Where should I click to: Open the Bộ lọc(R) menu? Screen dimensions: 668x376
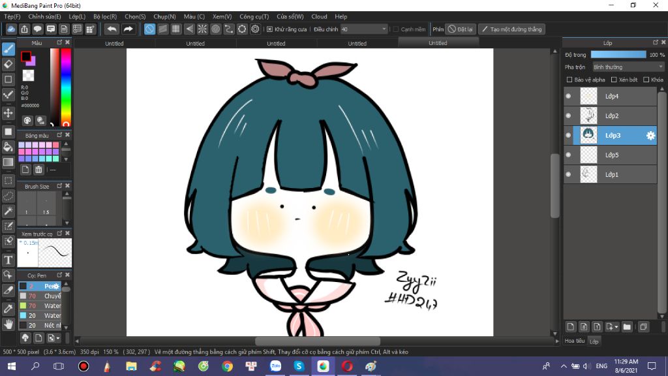click(105, 16)
